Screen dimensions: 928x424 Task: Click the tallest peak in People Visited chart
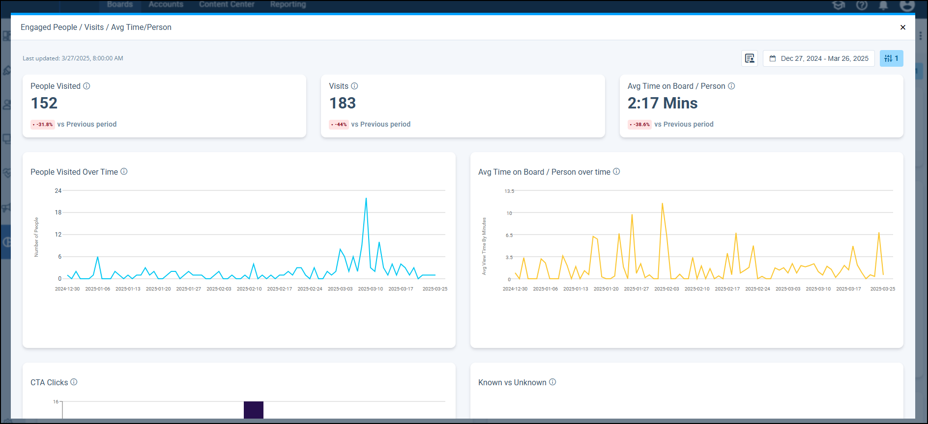point(366,199)
